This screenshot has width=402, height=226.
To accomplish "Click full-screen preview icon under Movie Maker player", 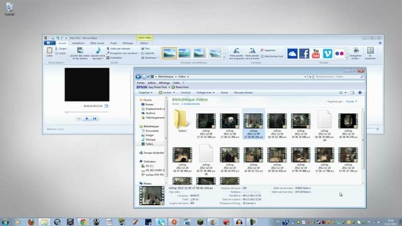I will click(x=106, y=106).
